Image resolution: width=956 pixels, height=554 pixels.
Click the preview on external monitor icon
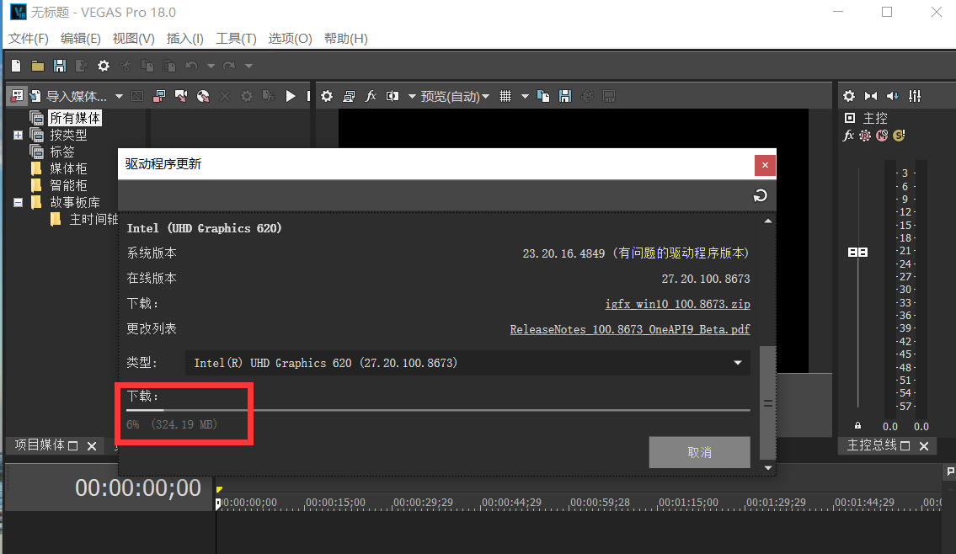[x=349, y=96]
